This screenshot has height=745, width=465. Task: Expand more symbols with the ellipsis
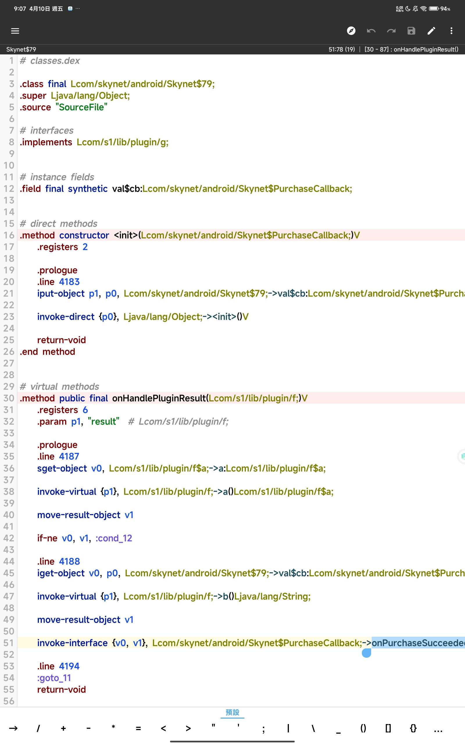pos(438,728)
